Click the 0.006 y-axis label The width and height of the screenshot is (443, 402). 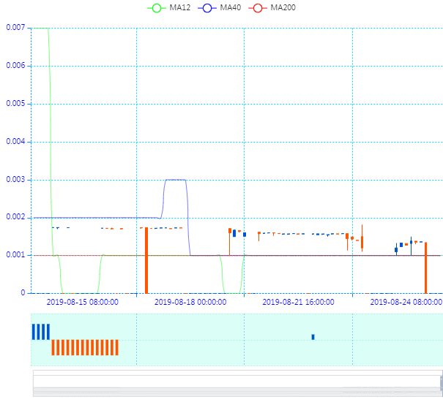click(15, 66)
